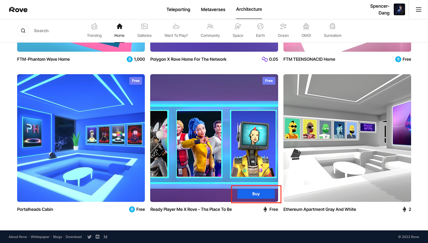Click Ready Player Me X Rove title text

pyautogui.click(x=191, y=209)
